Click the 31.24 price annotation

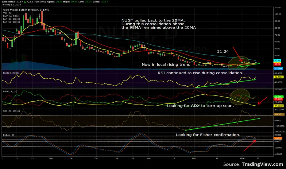click(x=223, y=52)
